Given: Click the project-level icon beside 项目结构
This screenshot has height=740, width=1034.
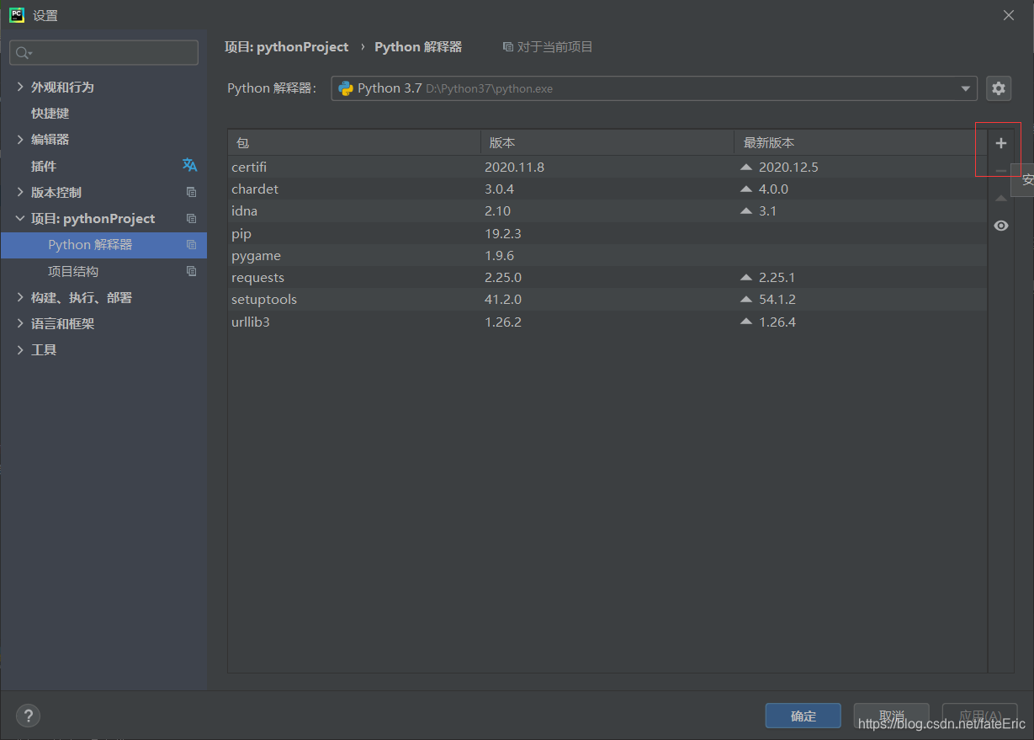Looking at the screenshot, I should tap(191, 271).
